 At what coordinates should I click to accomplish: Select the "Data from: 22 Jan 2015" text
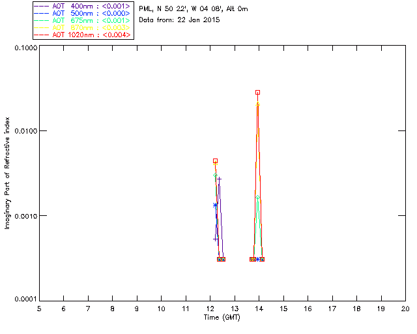[179, 20]
